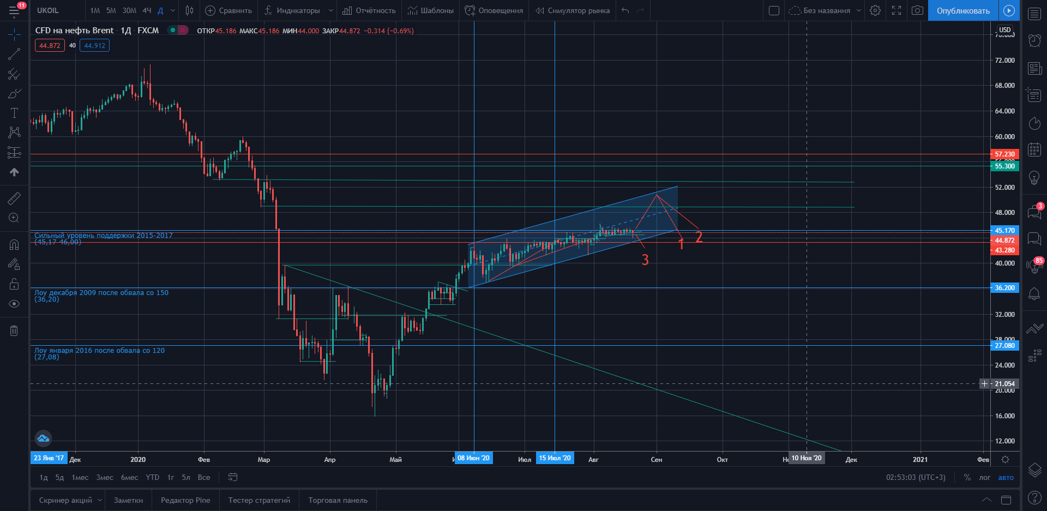
Task: Select the text annotation tool
Action: click(x=14, y=113)
